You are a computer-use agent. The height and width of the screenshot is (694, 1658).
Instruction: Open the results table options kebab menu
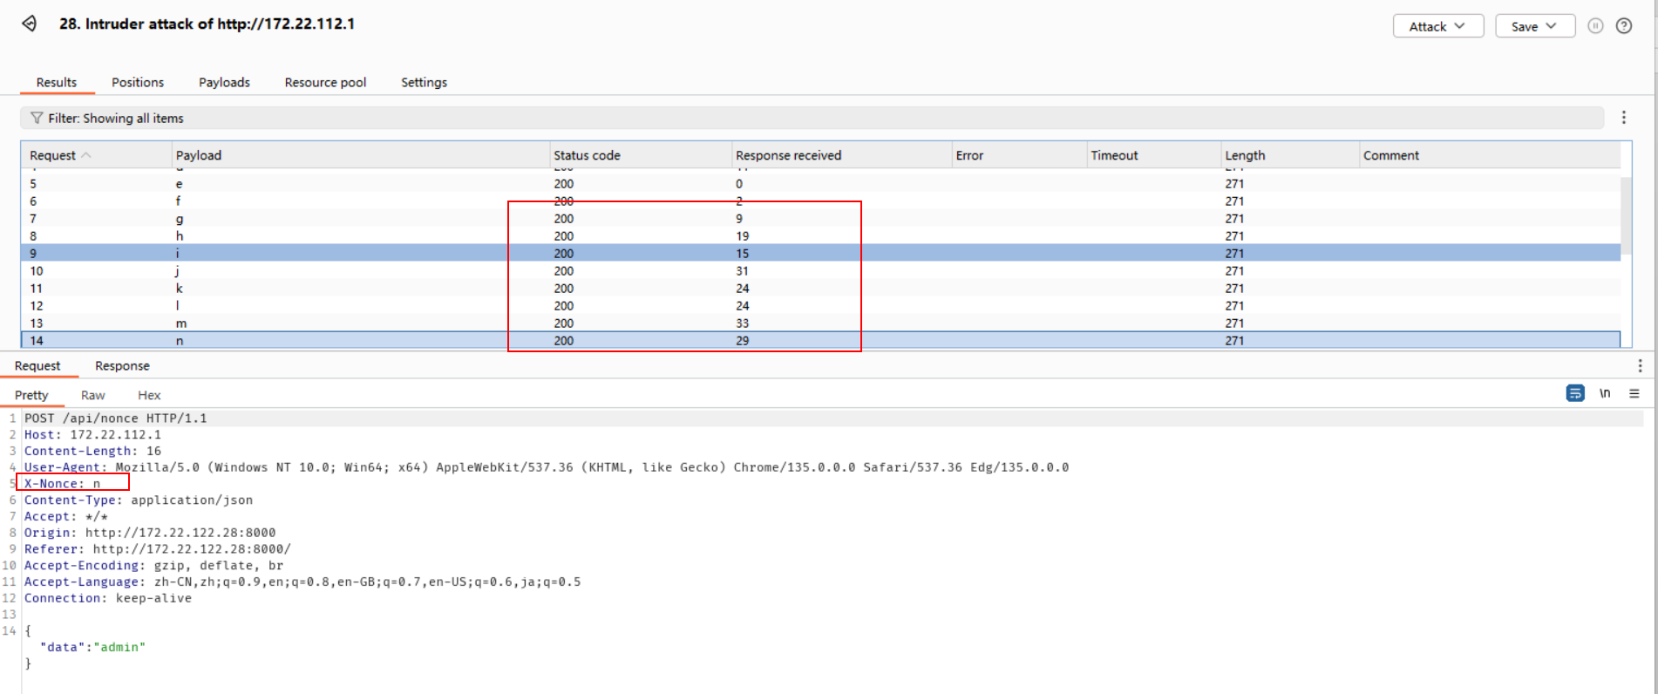pyautogui.click(x=1624, y=118)
